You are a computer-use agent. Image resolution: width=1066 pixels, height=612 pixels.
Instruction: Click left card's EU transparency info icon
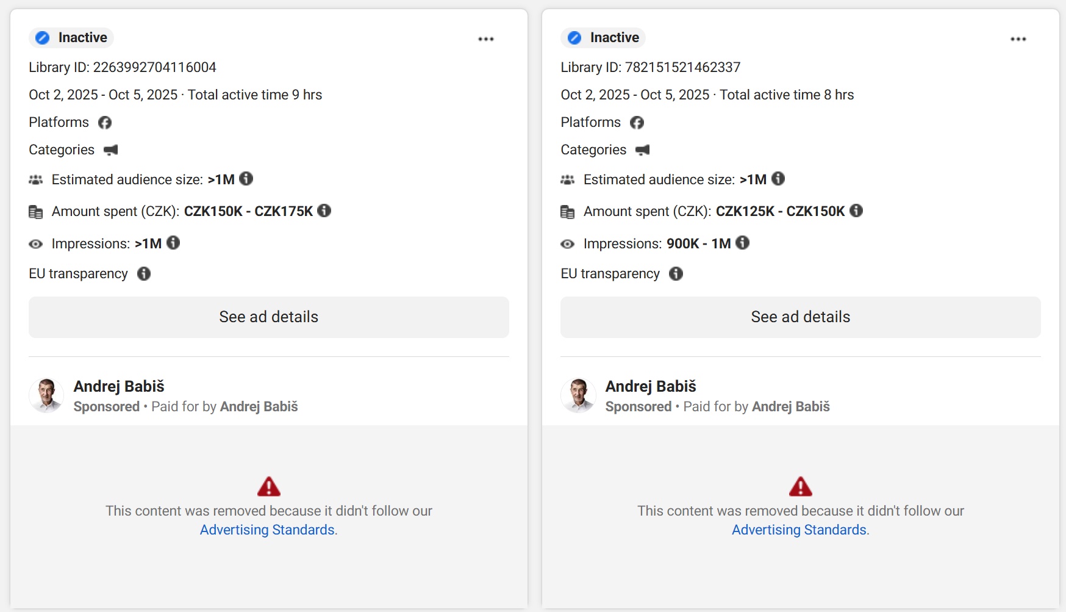click(144, 274)
